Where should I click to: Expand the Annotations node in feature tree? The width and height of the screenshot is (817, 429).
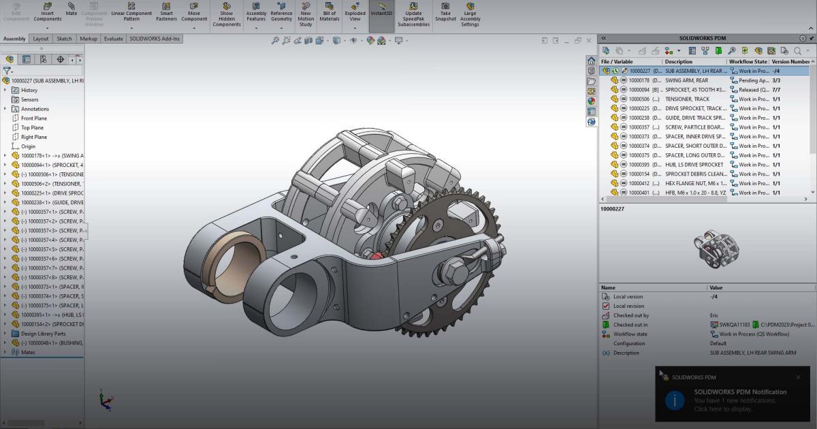click(x=5, y=108)
